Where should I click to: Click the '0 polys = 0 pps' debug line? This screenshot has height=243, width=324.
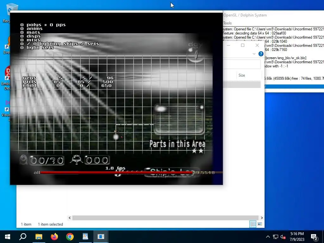point(43,25)
